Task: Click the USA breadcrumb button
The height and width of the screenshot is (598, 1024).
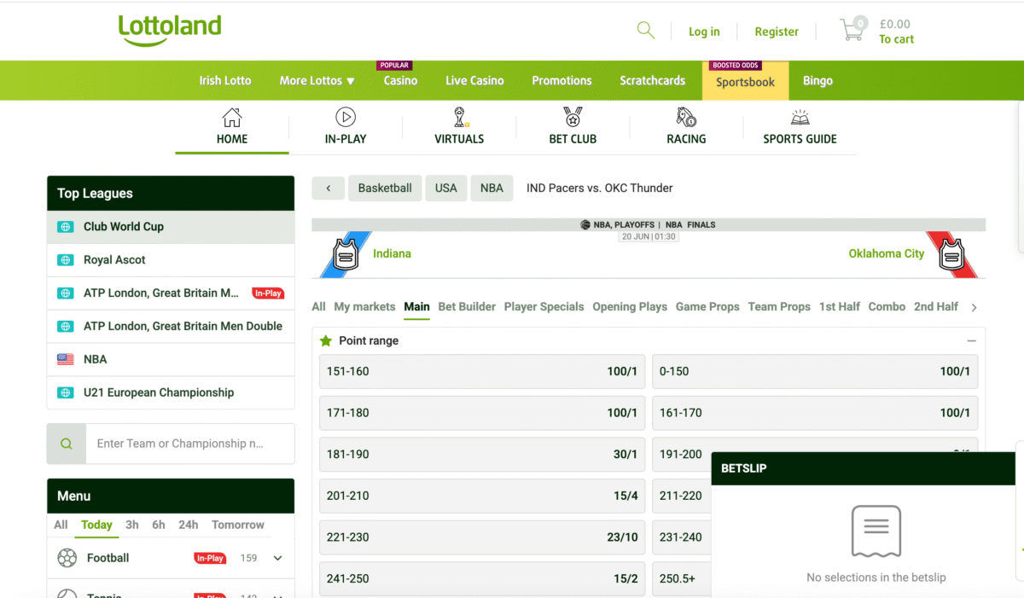Action: 446,189
